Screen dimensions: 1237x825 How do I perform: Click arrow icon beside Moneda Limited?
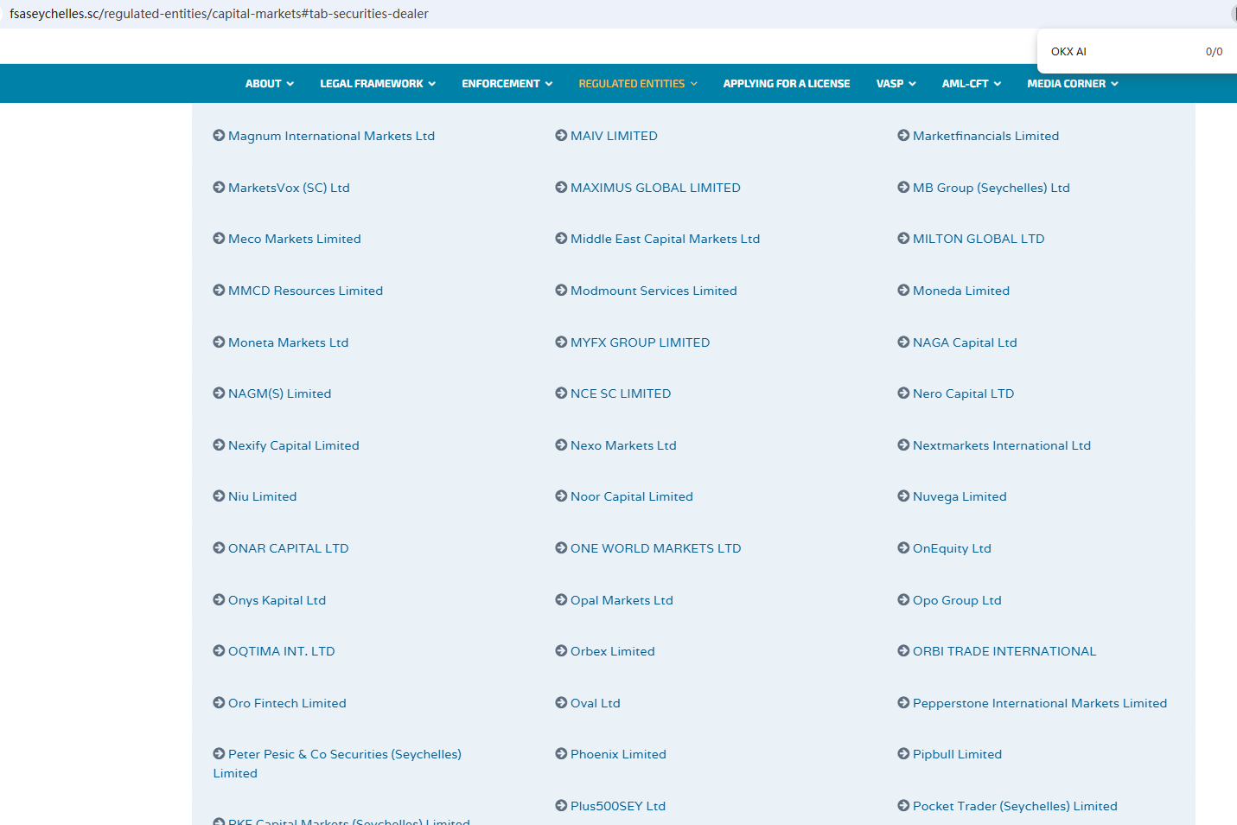[x=903, y=291]
